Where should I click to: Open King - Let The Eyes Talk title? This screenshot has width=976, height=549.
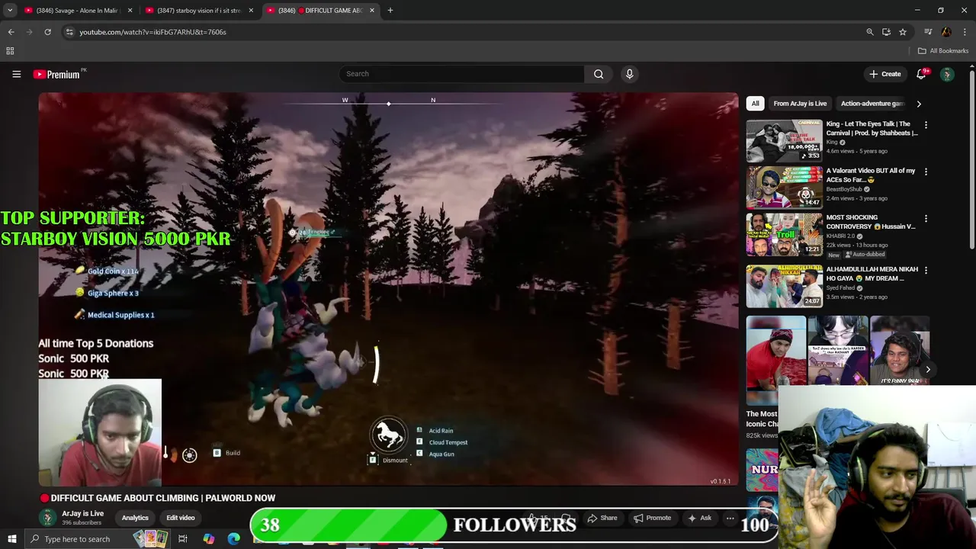872,128
